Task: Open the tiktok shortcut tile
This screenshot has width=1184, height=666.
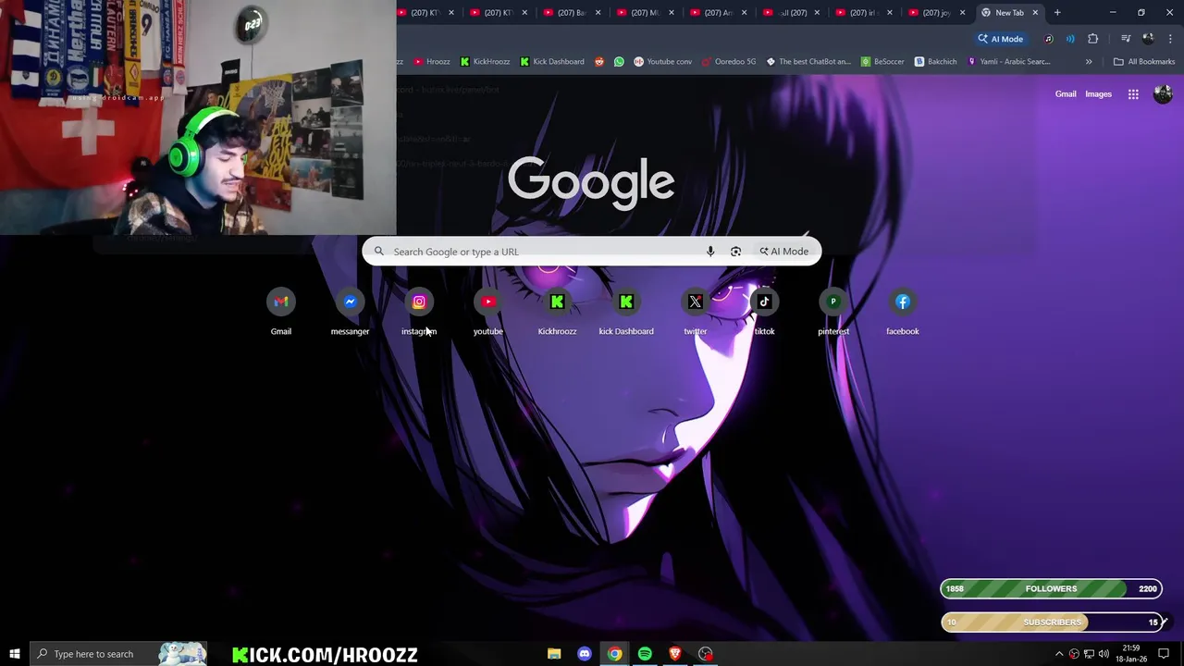Action: point(764,313)
